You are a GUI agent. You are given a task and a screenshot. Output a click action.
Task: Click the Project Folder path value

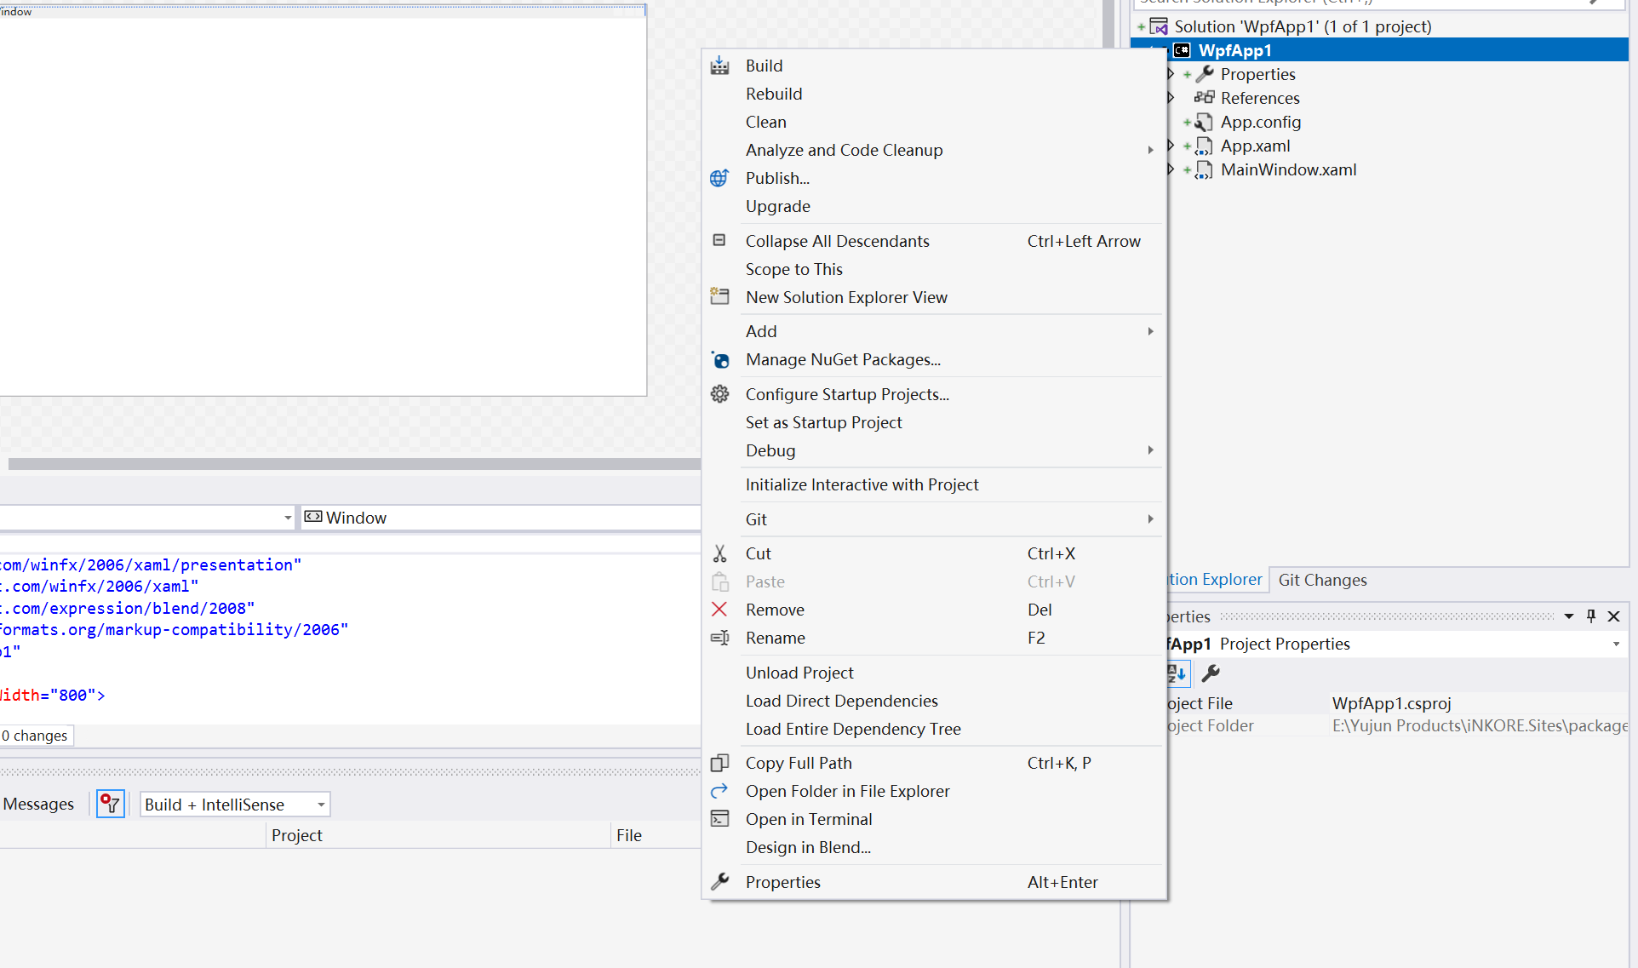pyautogui.click(x=1480, y=725)
